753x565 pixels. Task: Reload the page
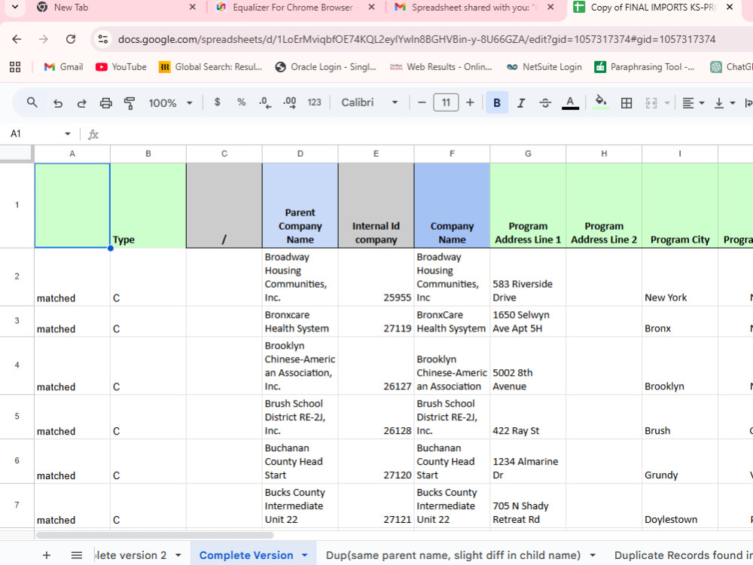pyautogui.click(x=71, y=39)
